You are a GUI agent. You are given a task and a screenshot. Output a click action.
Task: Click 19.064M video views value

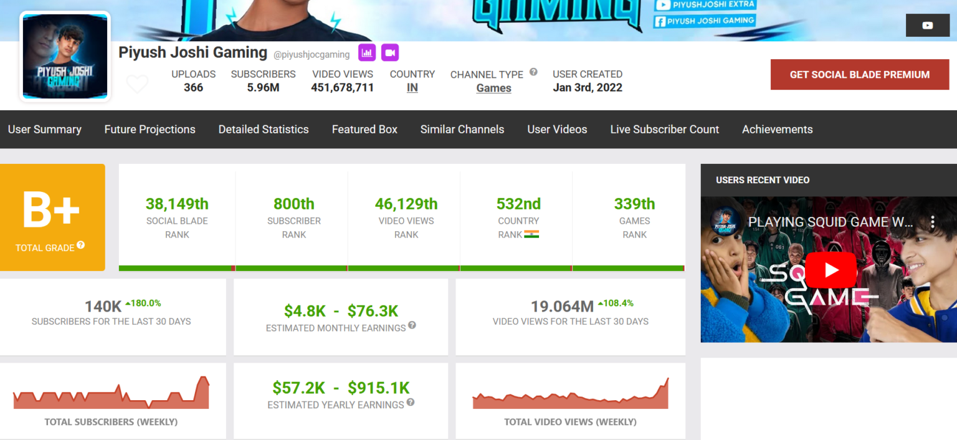point(562,307)
